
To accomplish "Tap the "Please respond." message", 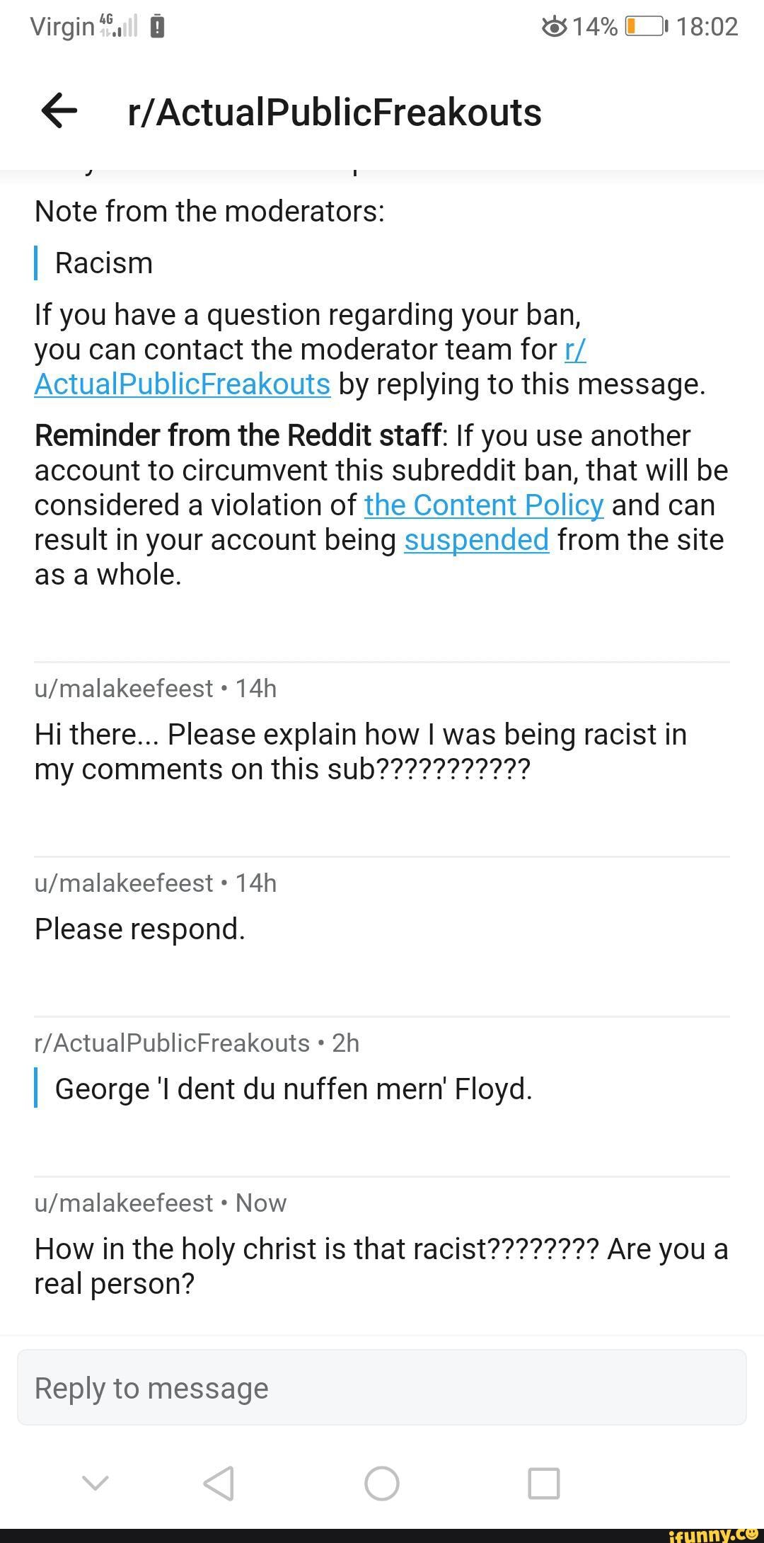I will [x=140, y=929].
